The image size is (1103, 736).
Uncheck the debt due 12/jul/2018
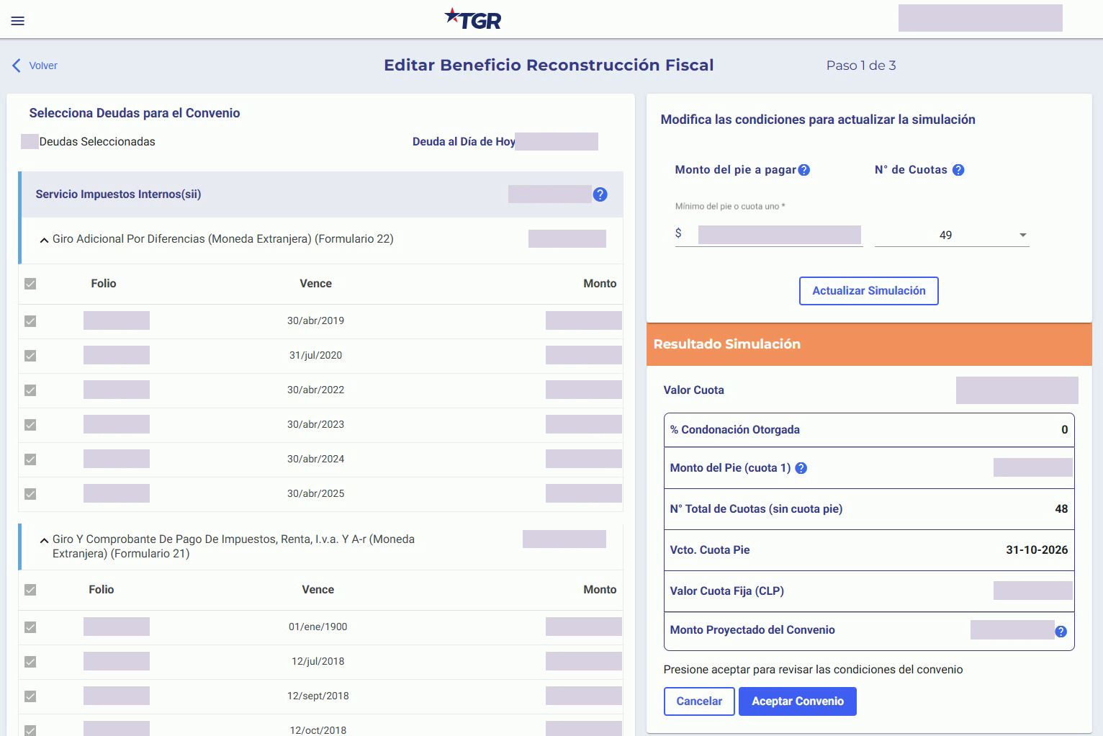30,662
